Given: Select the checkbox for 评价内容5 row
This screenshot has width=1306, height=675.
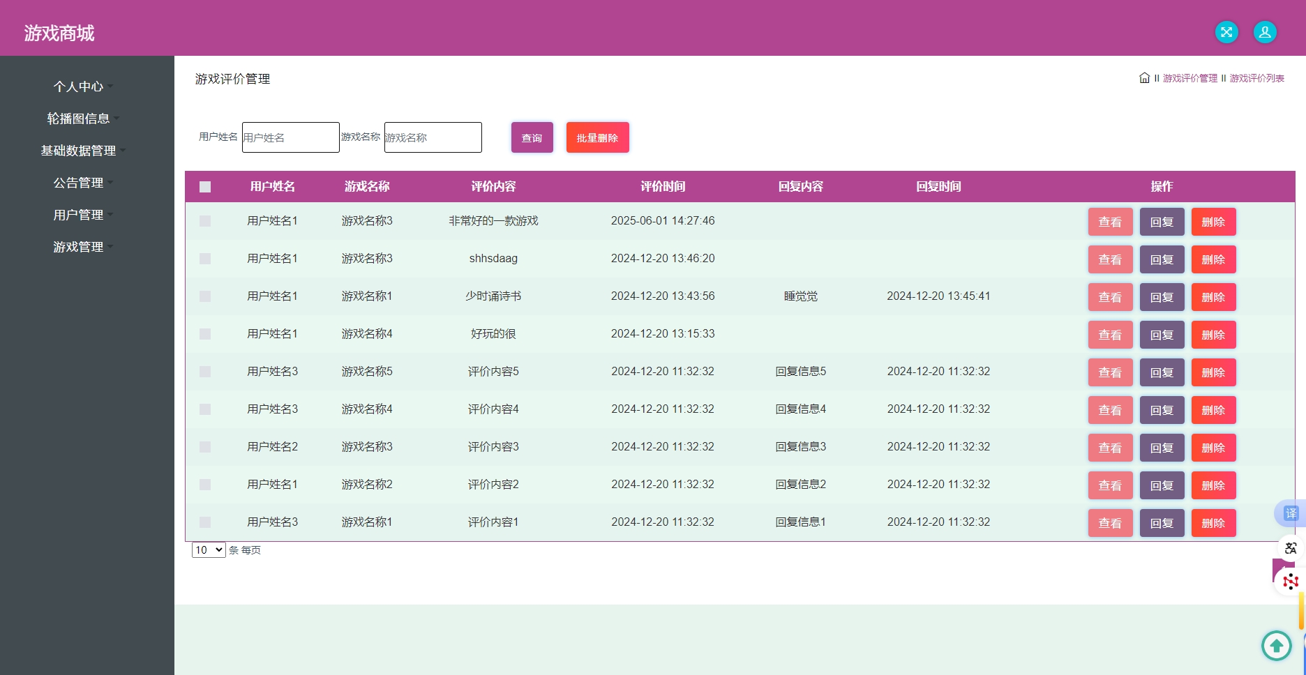Looking at the screenshot, I should point(205,372).
